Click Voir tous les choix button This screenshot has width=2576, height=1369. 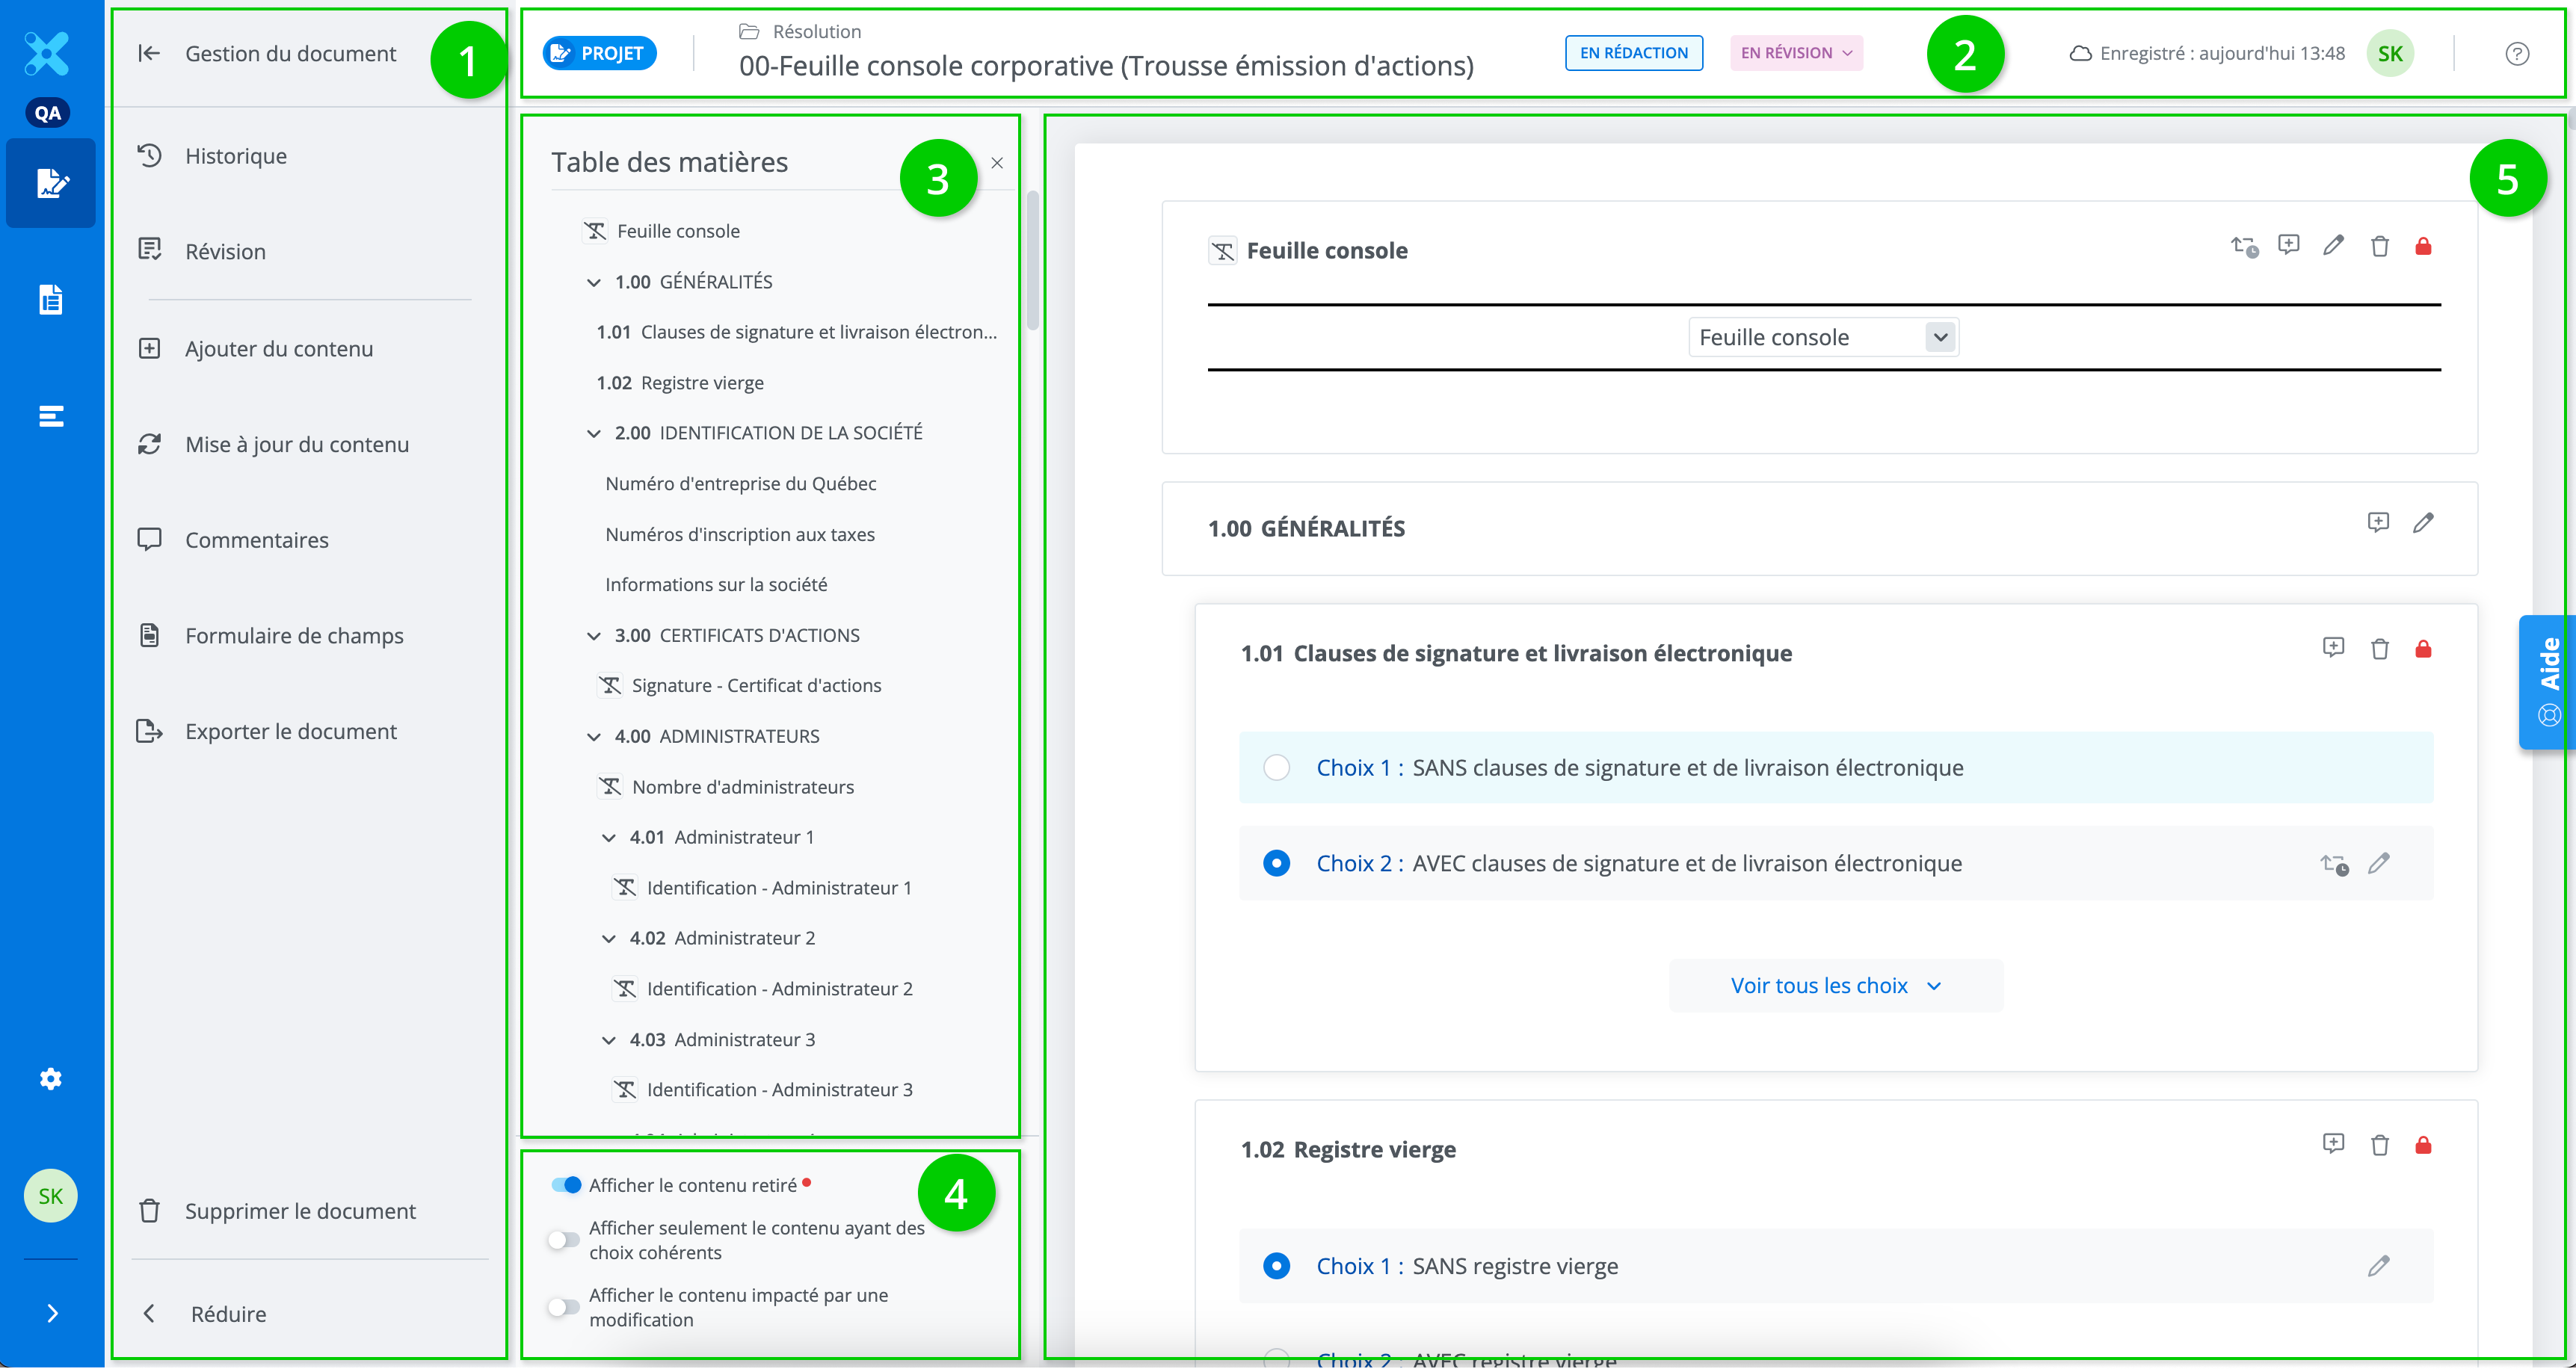[x=1835, y=986]
